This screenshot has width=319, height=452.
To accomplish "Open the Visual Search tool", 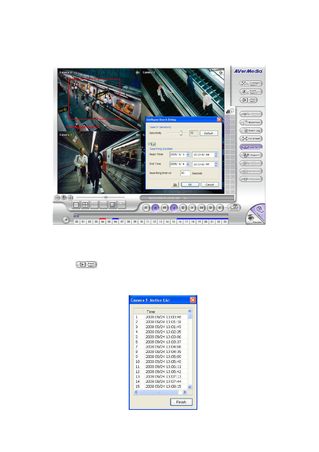I will (x=251, y=114).
